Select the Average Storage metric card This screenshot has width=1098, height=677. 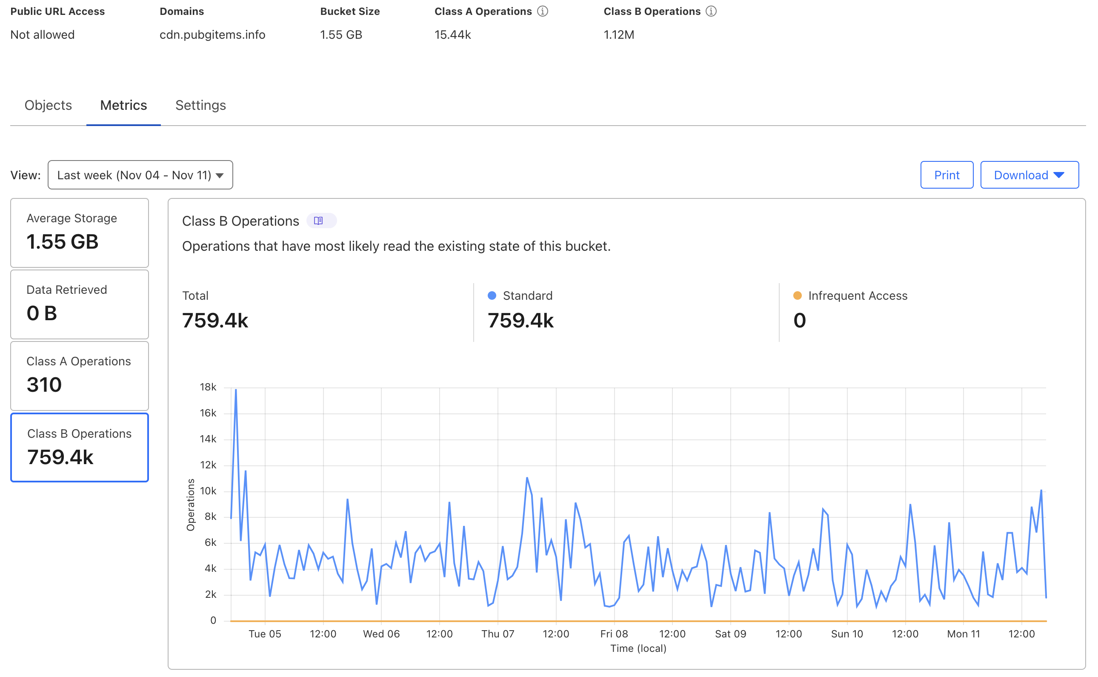[x=80, y=233]
